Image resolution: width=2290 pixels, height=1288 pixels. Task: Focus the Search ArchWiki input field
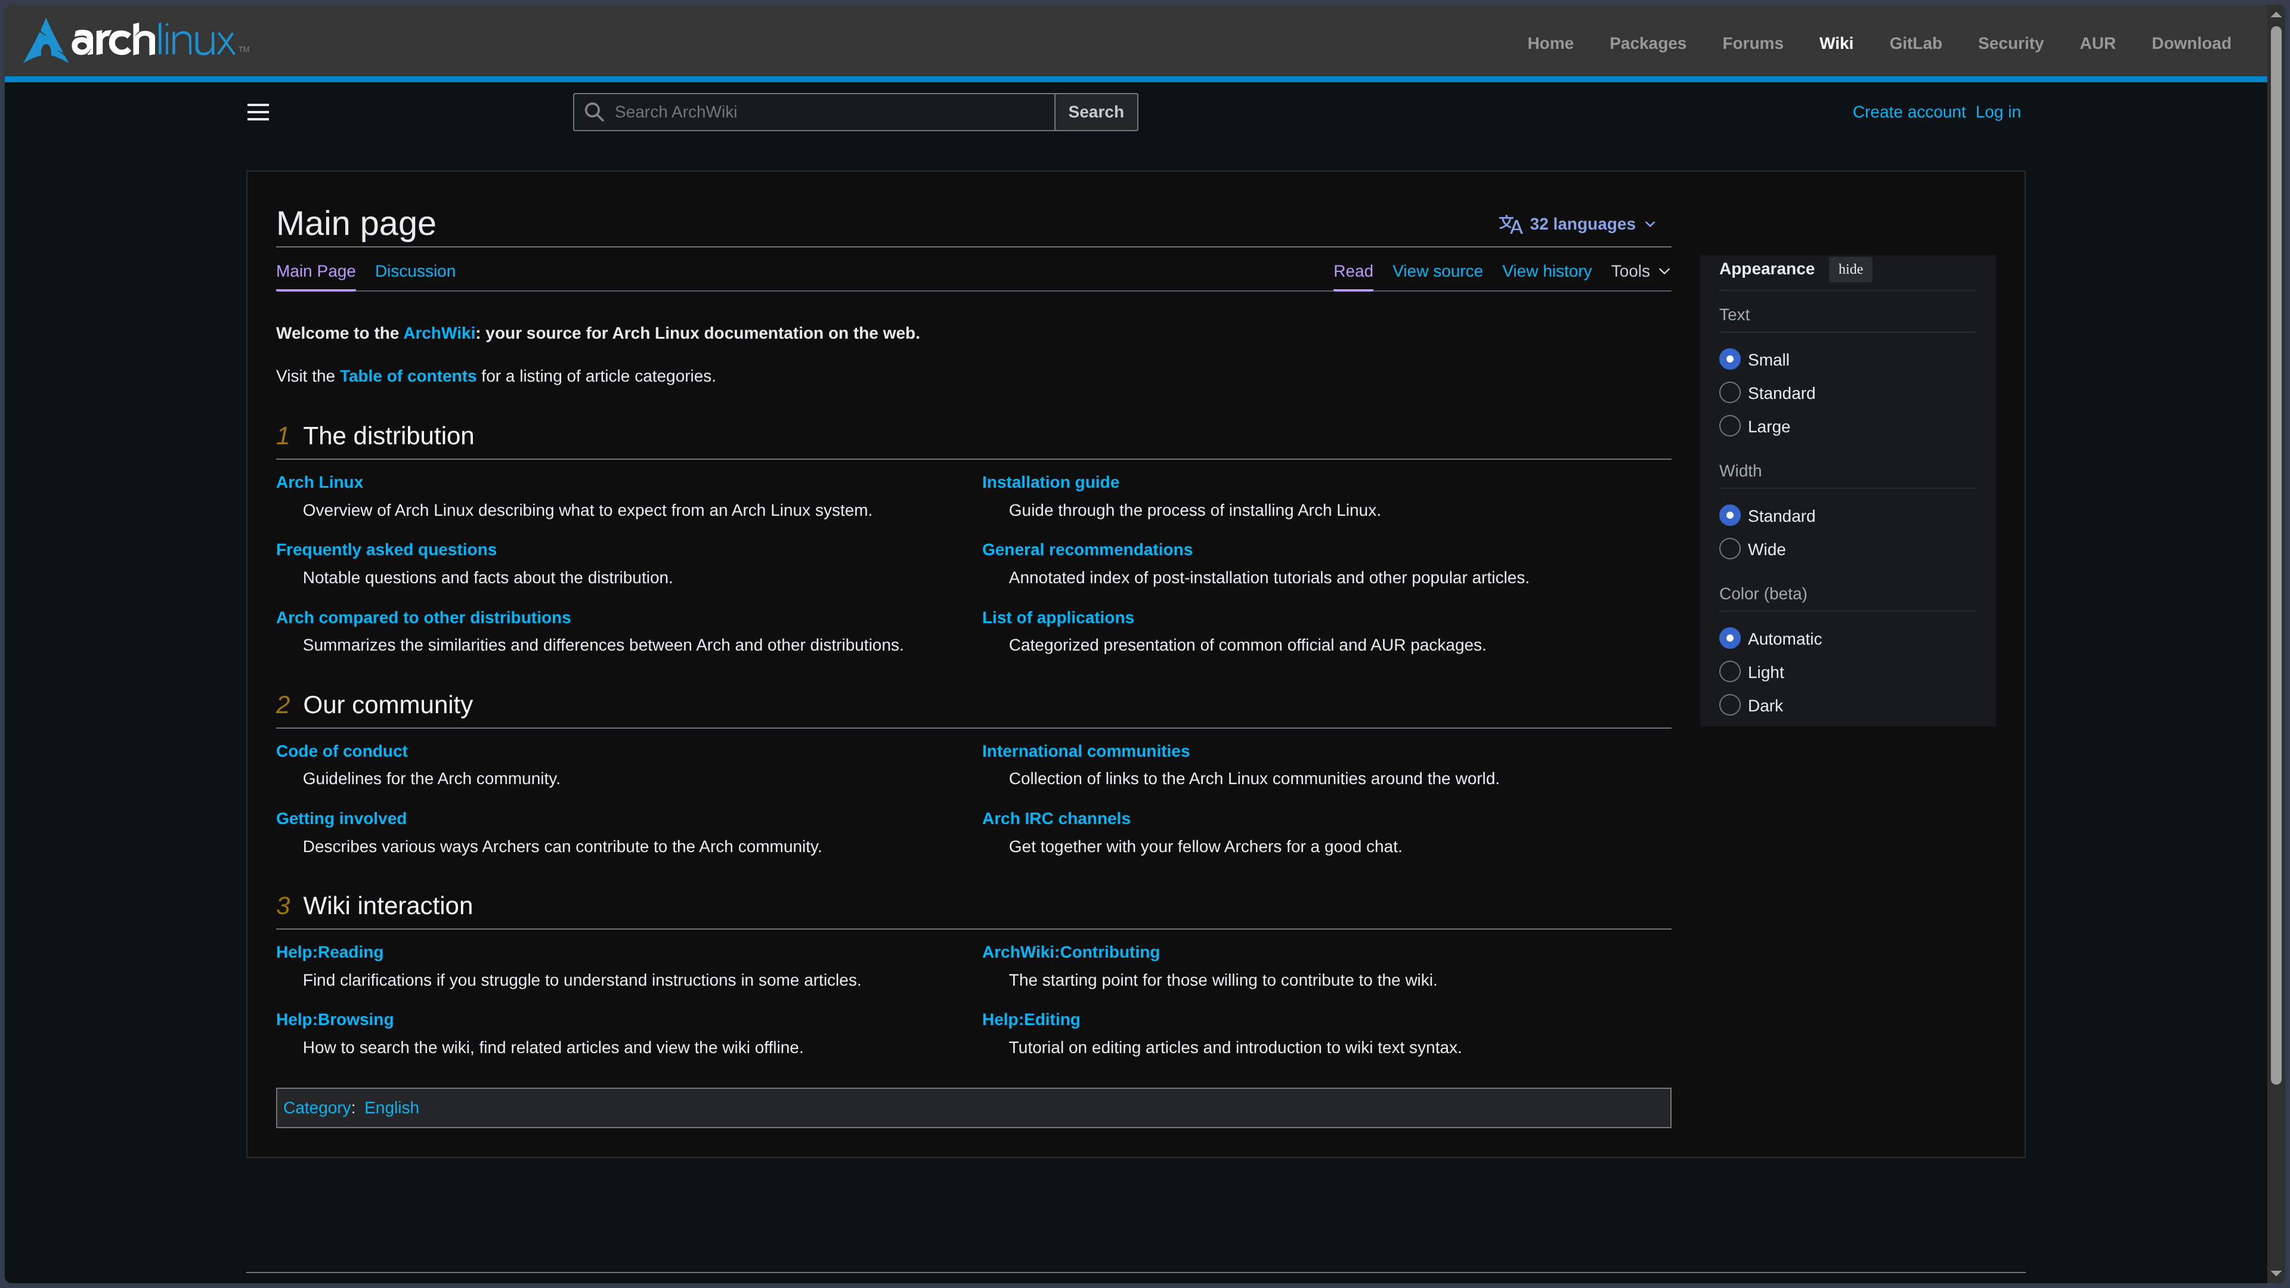point(813,112)
